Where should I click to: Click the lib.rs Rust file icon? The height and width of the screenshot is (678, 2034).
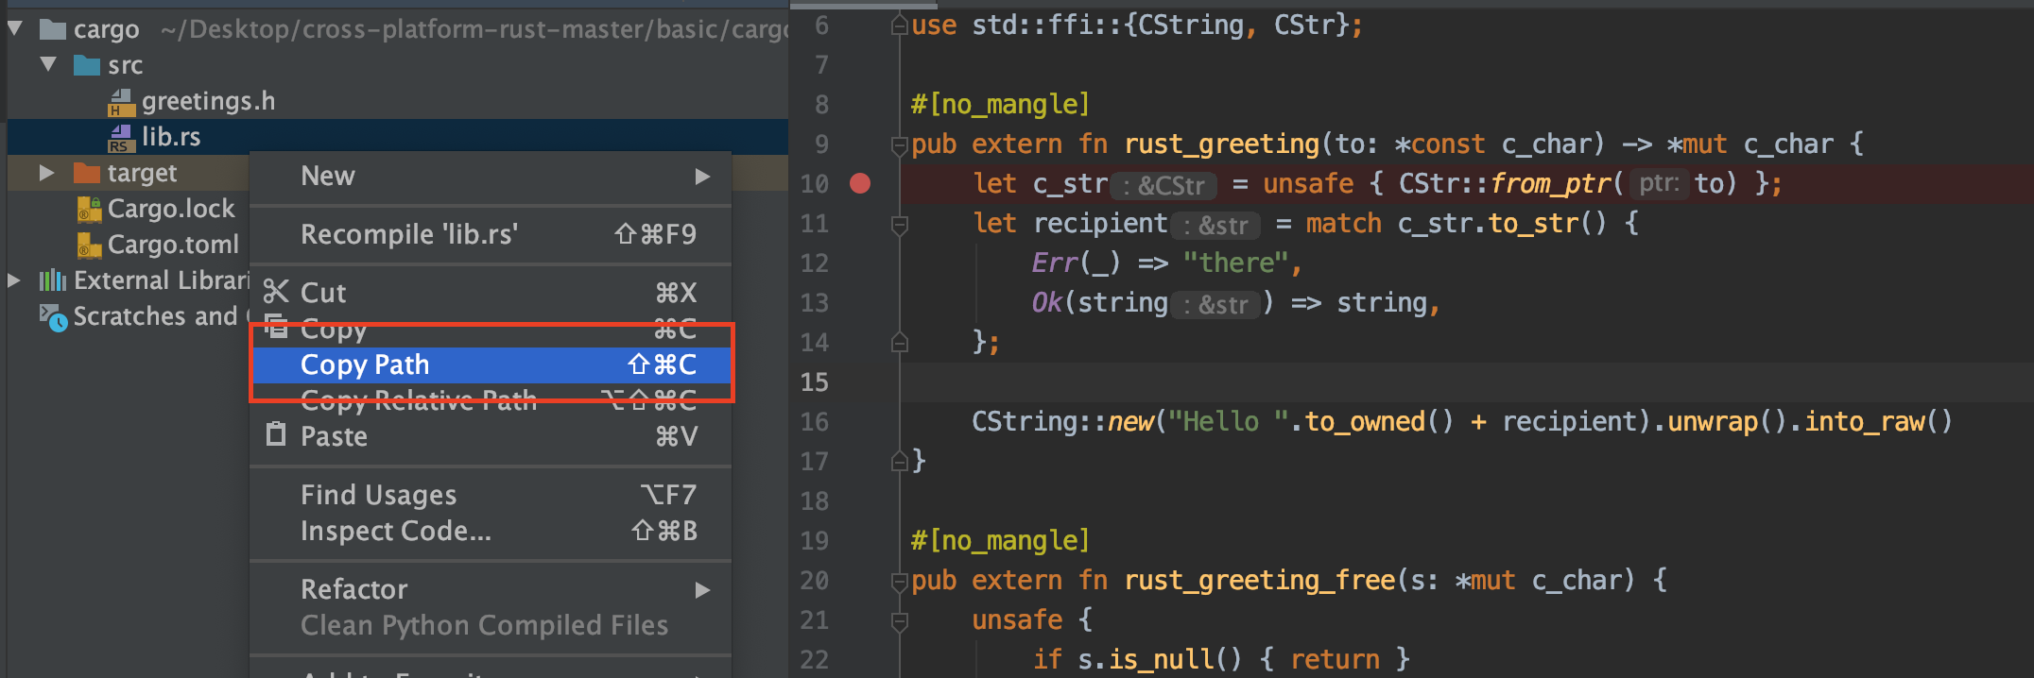pyautogui.click(x=121, y=138)
